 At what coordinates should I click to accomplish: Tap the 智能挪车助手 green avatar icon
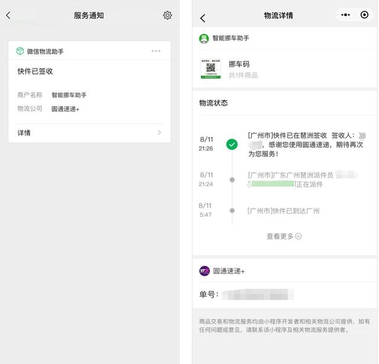tap(204, 38)
